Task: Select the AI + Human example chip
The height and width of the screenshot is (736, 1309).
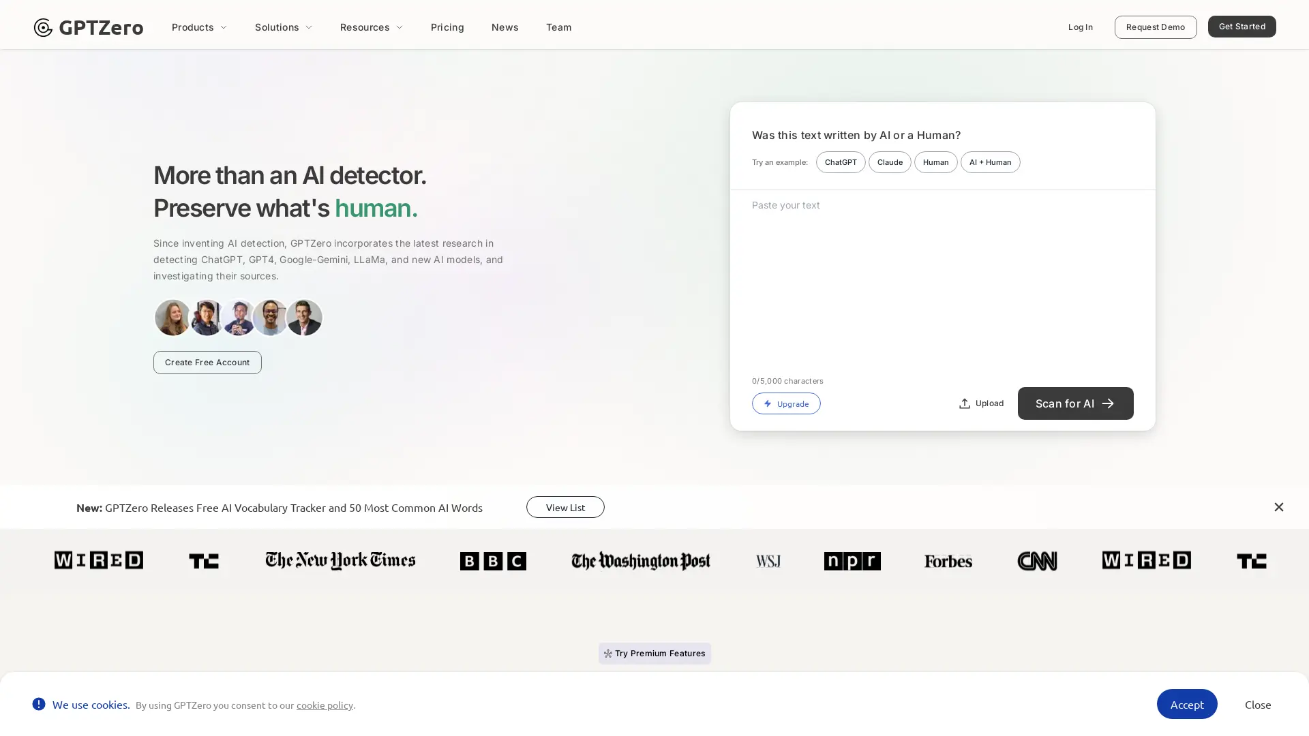Action: click(x=990, y=162)
